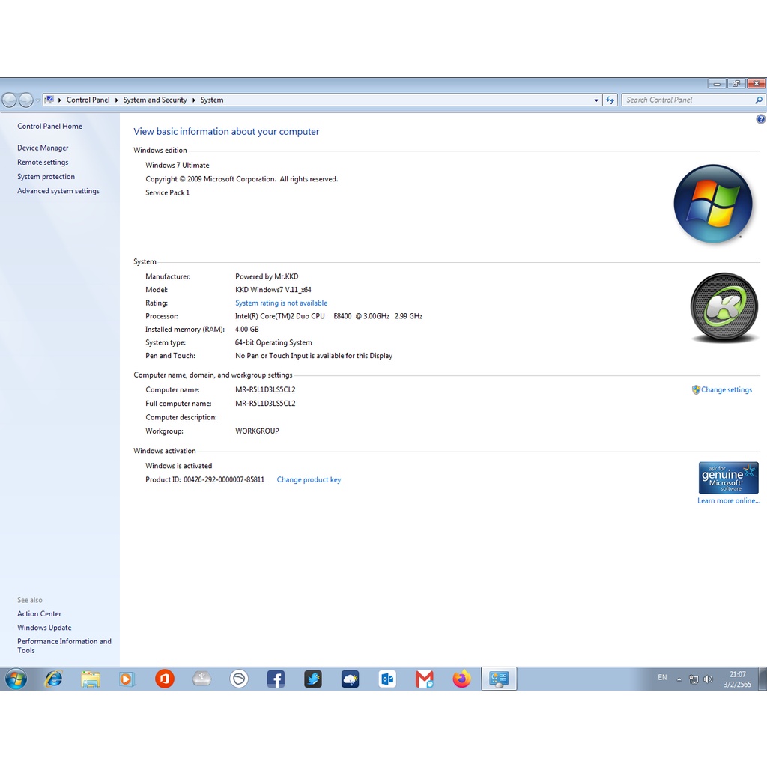The height and width of the screenshot is (767, 767).
Task: Open the Facebook taskbar shortcut
Action: pyautogui.click(x=276, y=679)
